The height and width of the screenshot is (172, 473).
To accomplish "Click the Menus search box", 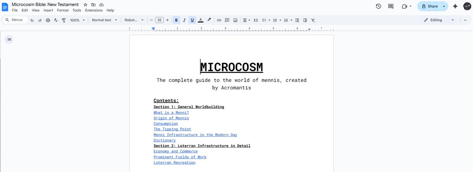I will coord(15,20).
